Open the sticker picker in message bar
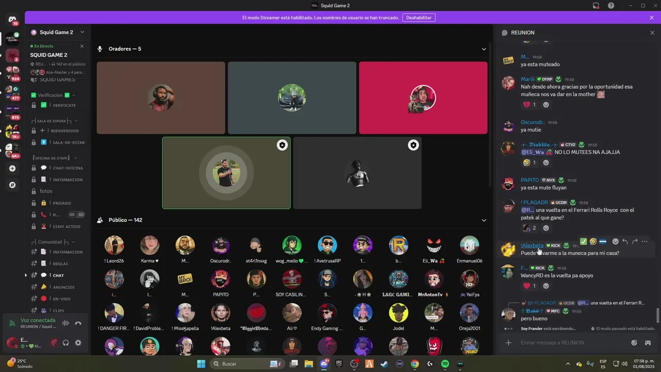 coord(634,343)
